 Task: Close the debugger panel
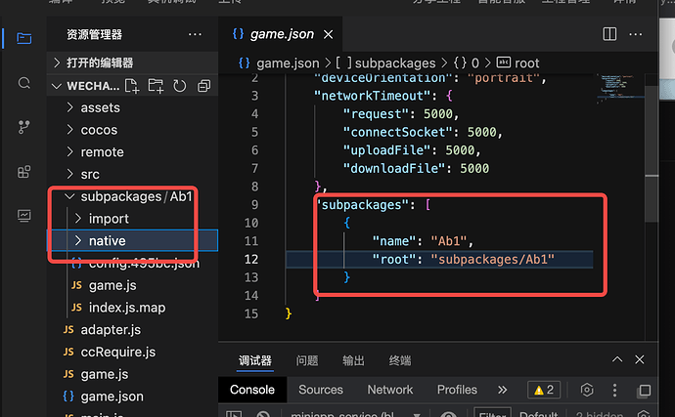pyautogui.click(x=640, y=359)
